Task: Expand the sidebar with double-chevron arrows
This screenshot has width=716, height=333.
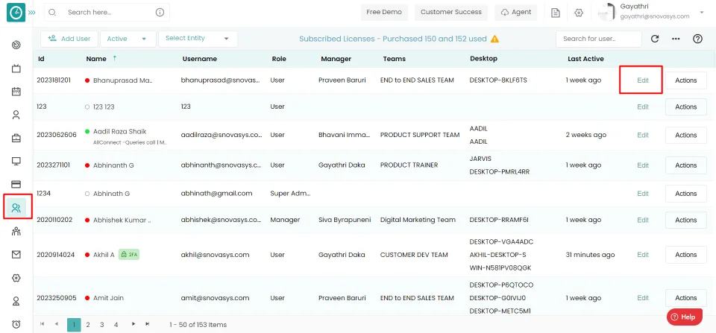Action: pos(32,13)
